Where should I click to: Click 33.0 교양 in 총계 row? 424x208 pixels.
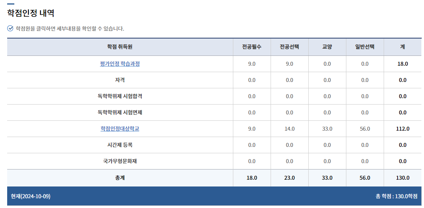point(327,178)
